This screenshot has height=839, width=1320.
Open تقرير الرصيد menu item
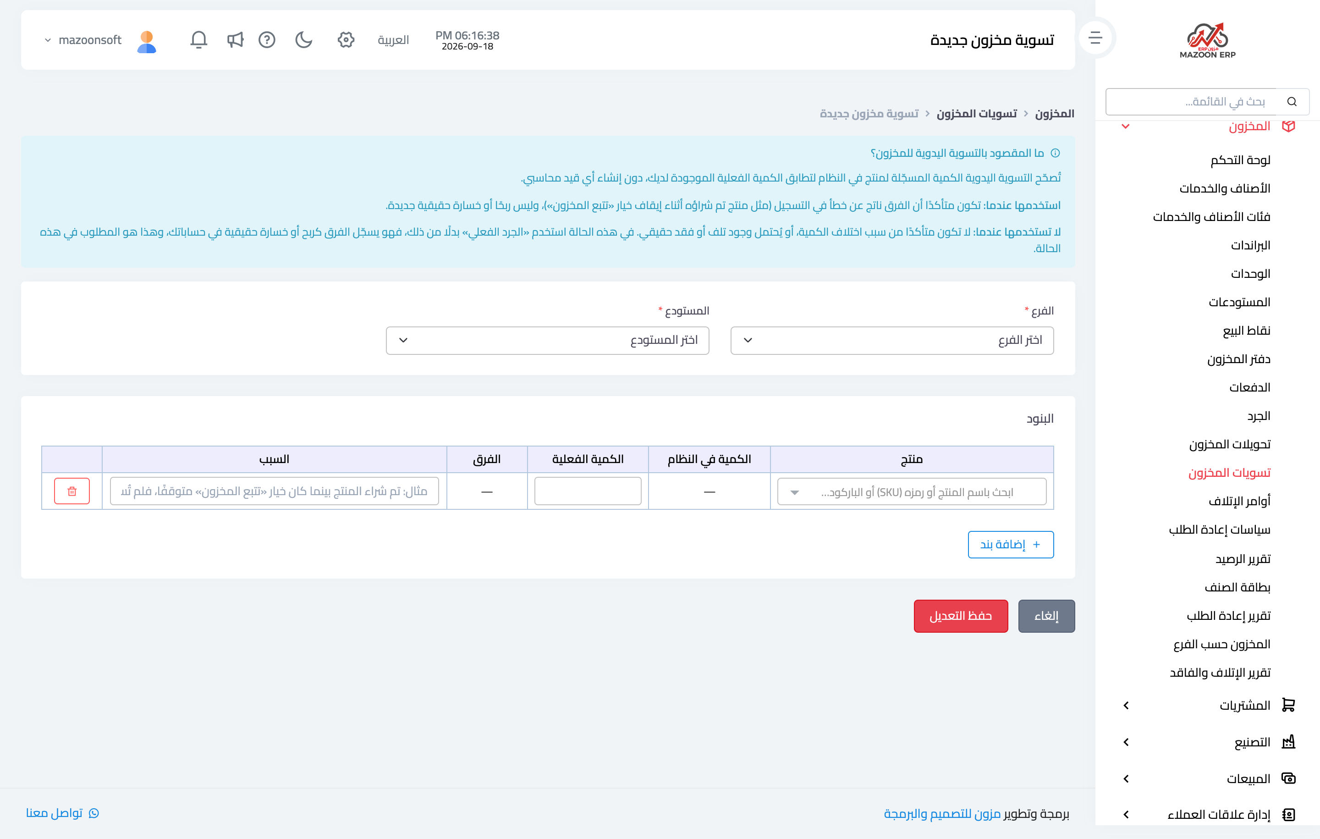click(1243, 559)
